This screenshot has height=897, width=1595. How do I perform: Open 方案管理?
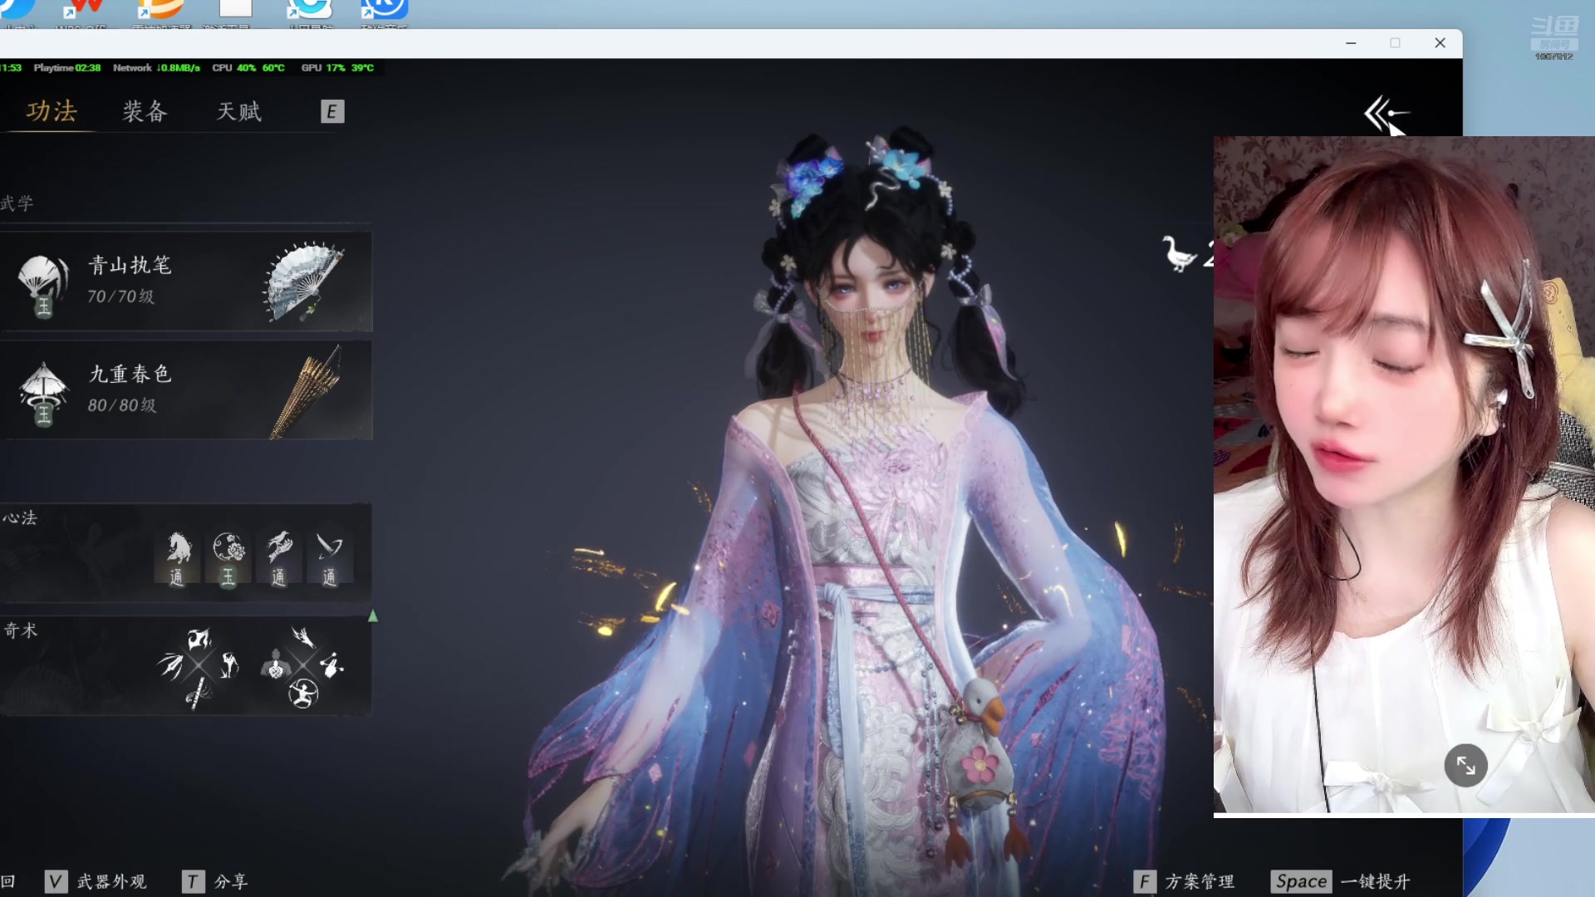[x=1200, y=881]
